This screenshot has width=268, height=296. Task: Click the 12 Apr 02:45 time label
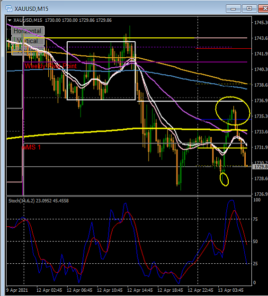[x=49, y=290]
